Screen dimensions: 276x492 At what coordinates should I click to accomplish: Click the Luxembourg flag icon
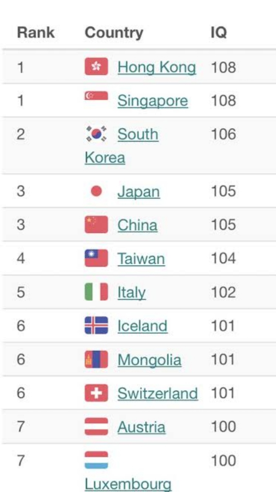96,460
